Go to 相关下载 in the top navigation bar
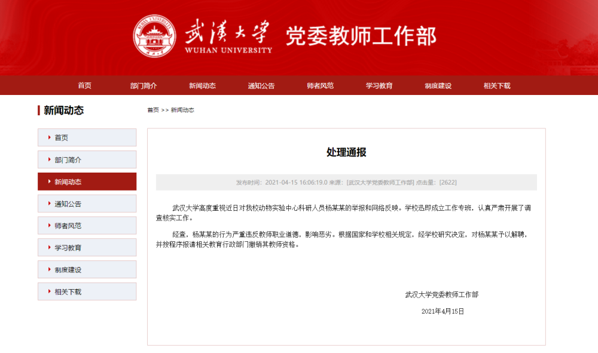This screenshot has height=353, width=598. point(497,85)
